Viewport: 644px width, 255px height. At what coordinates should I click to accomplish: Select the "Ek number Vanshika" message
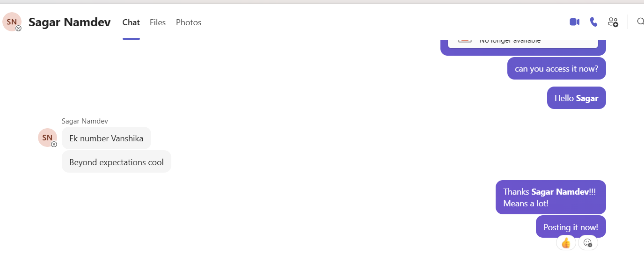(x=106, y=138)
